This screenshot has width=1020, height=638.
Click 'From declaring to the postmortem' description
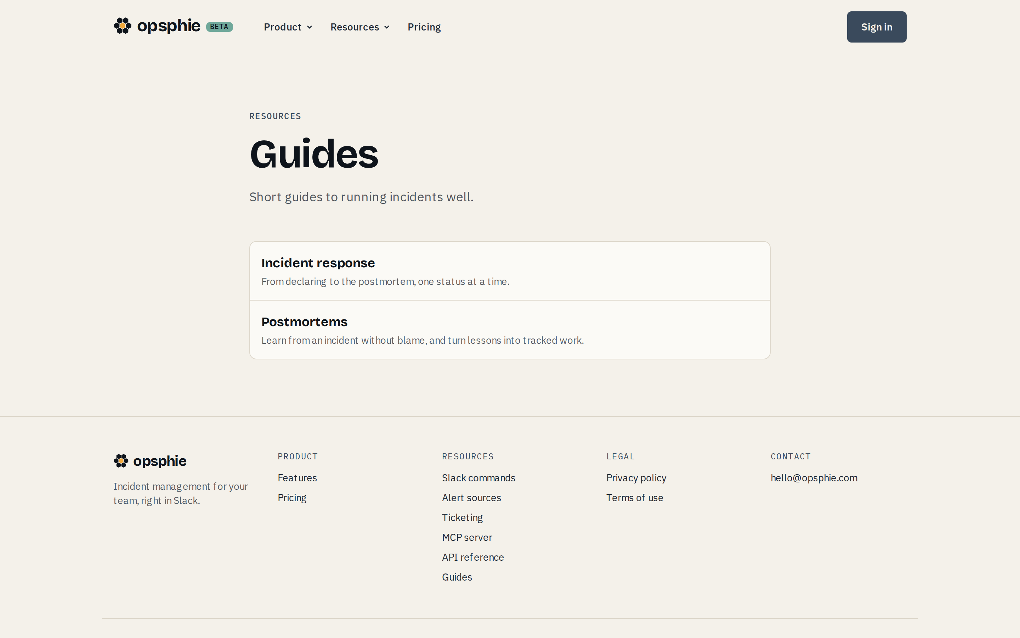tap(385, 281)
